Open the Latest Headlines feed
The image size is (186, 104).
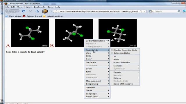(53, 16)
